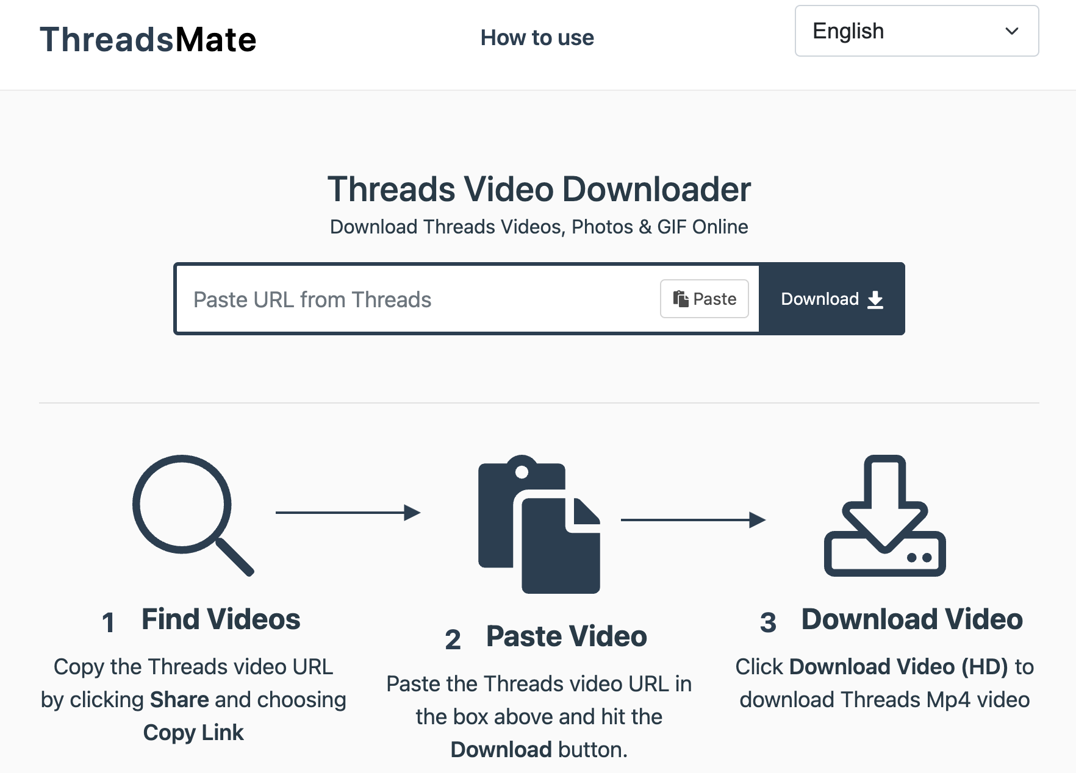1076x773 pixels.
Task: Click the clipboard Paste Video icon
Action: [539, 524]
